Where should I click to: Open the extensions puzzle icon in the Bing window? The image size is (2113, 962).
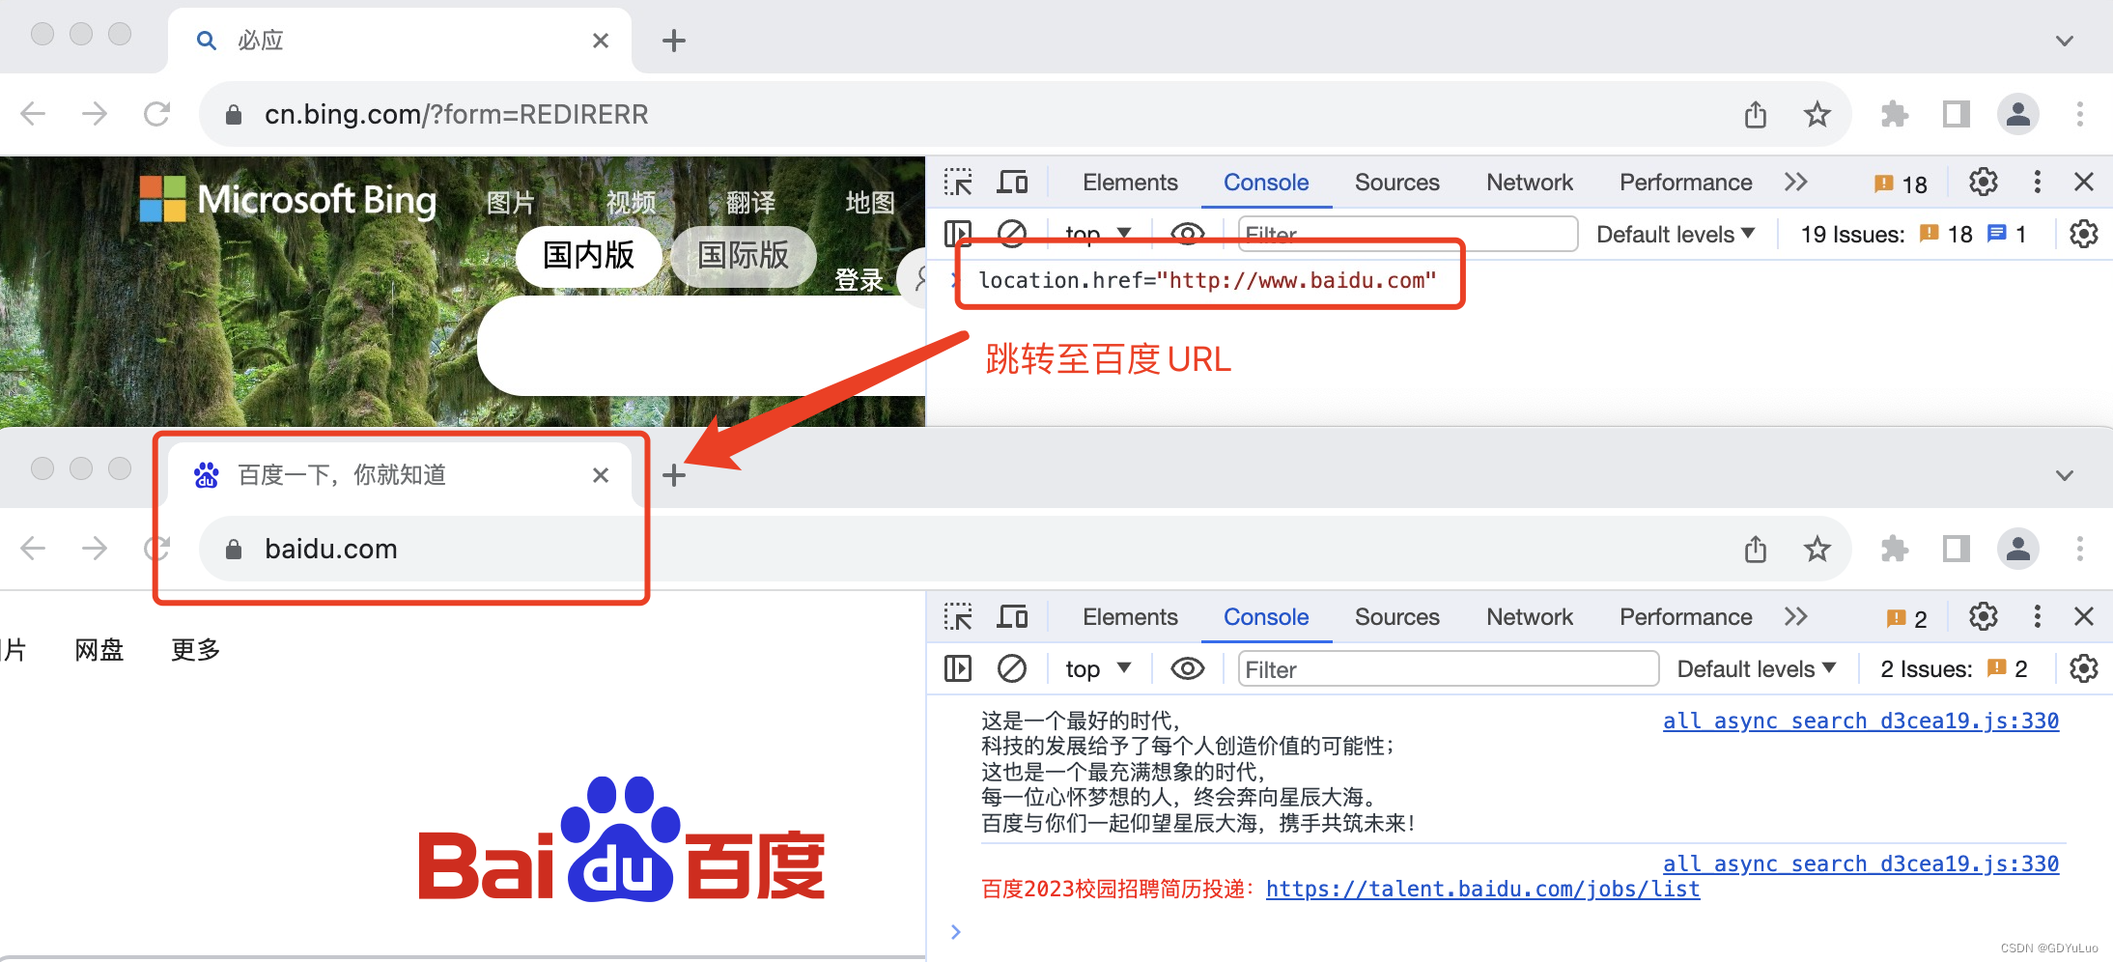pyautogui.click(x=1895, y=114)
